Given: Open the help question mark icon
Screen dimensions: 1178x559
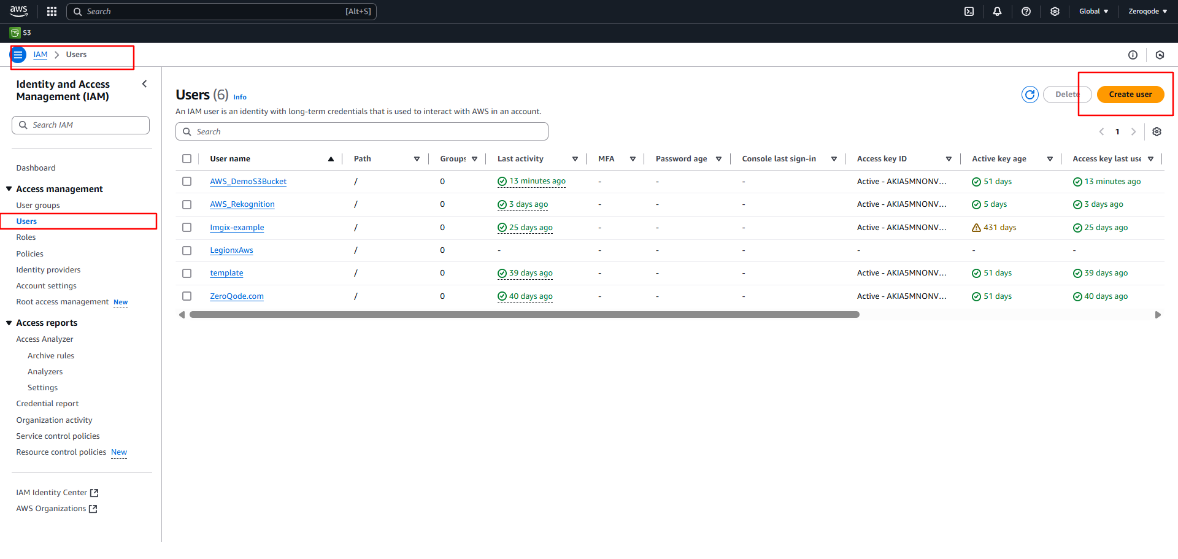Looking at the screenshot, I should [x=1026, y=12].
